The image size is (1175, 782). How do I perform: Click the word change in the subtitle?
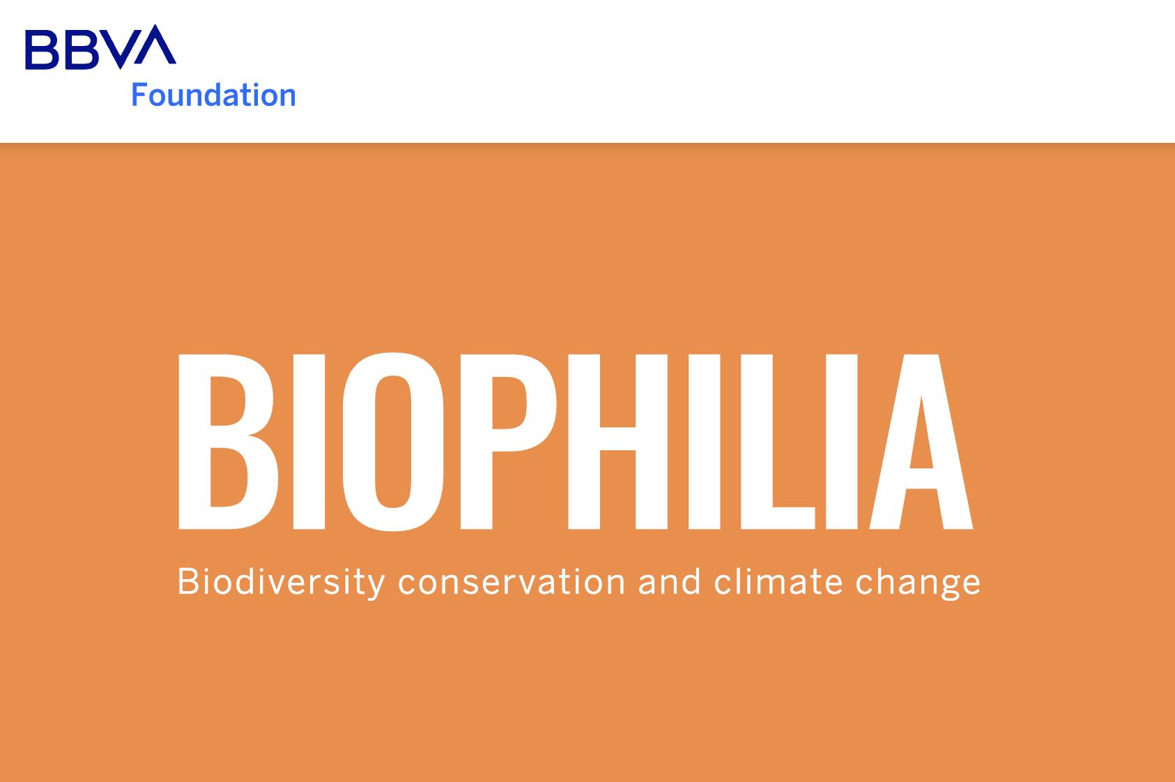[x=918, y=583]
